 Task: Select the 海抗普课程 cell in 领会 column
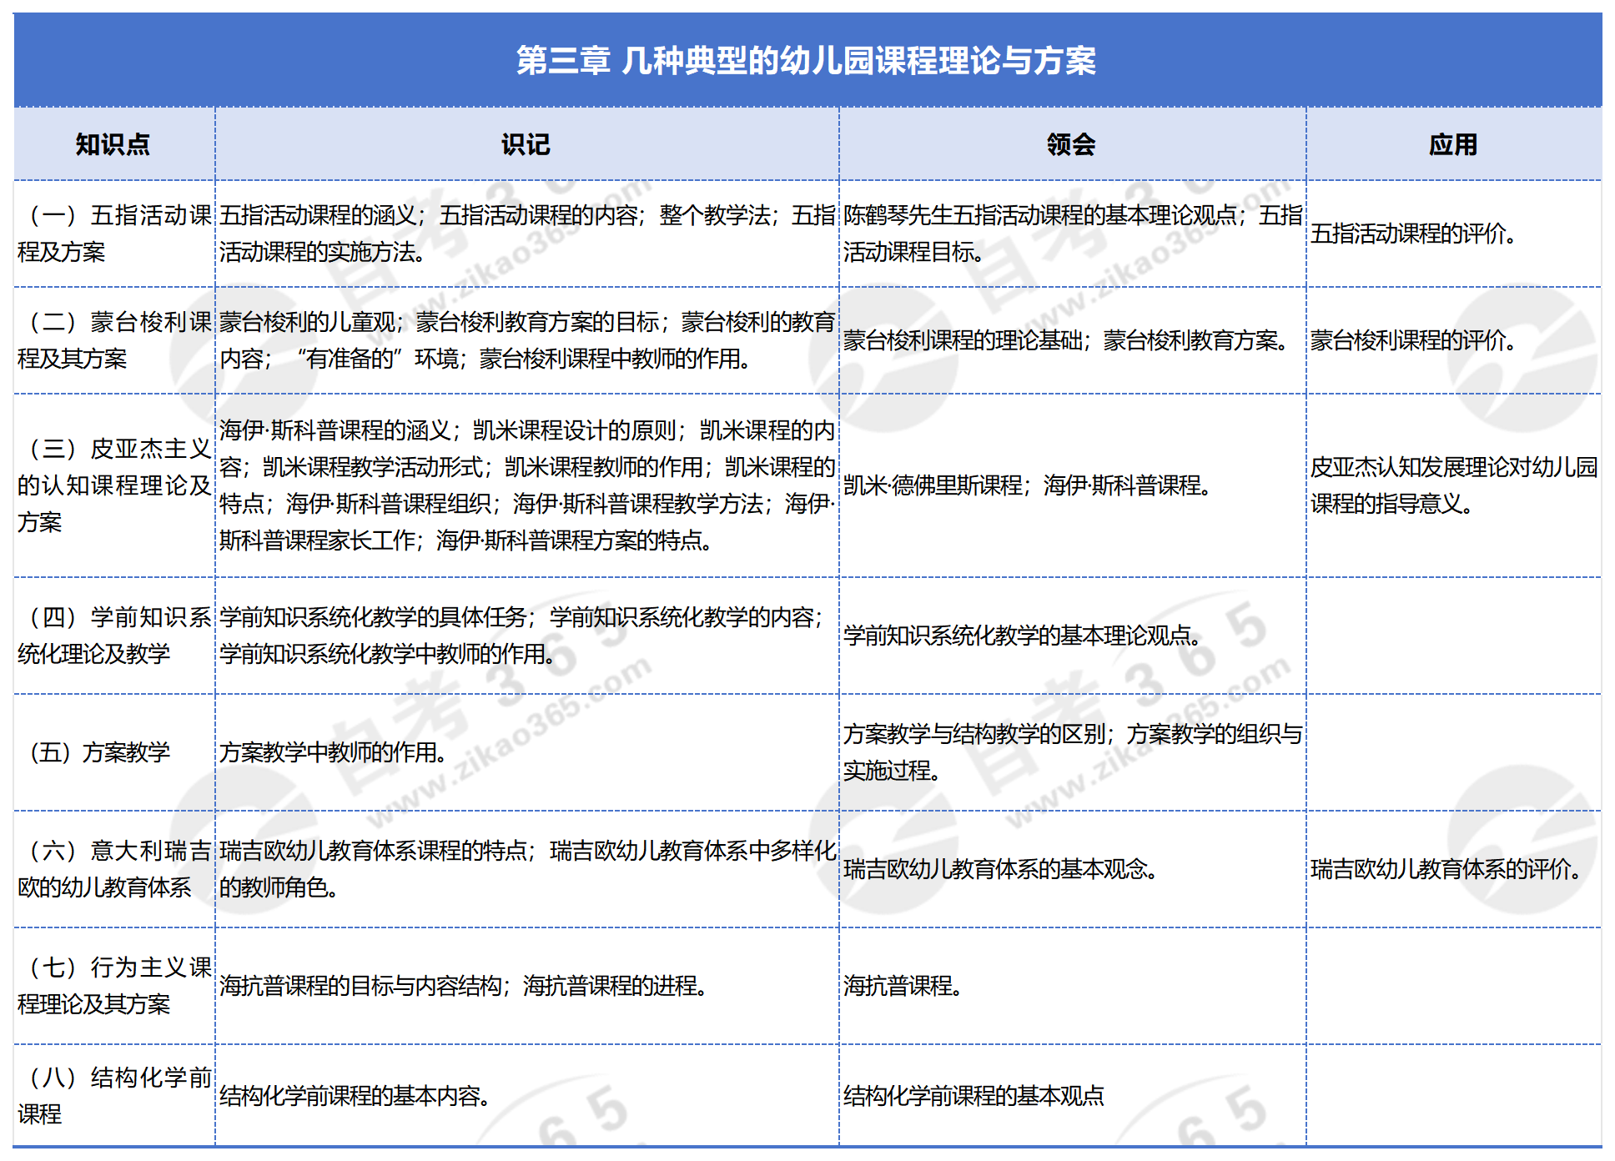click(903, 986)
